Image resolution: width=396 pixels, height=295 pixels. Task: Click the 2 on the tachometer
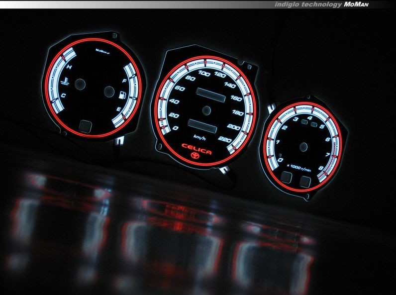pos(285,127)
